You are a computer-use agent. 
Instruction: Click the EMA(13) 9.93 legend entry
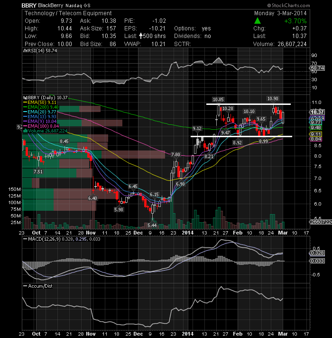click(x=42, y=117)
